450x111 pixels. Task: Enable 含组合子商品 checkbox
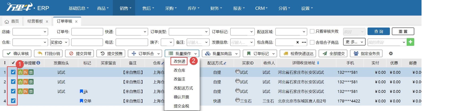pos(312,42)
